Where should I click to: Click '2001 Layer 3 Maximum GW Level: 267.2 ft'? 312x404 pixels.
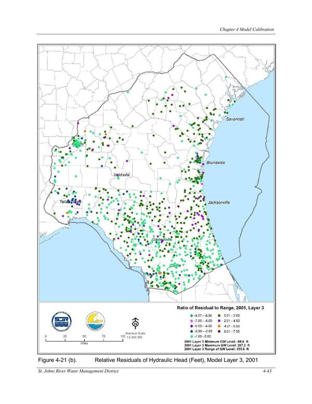click(x=217, y=345)
